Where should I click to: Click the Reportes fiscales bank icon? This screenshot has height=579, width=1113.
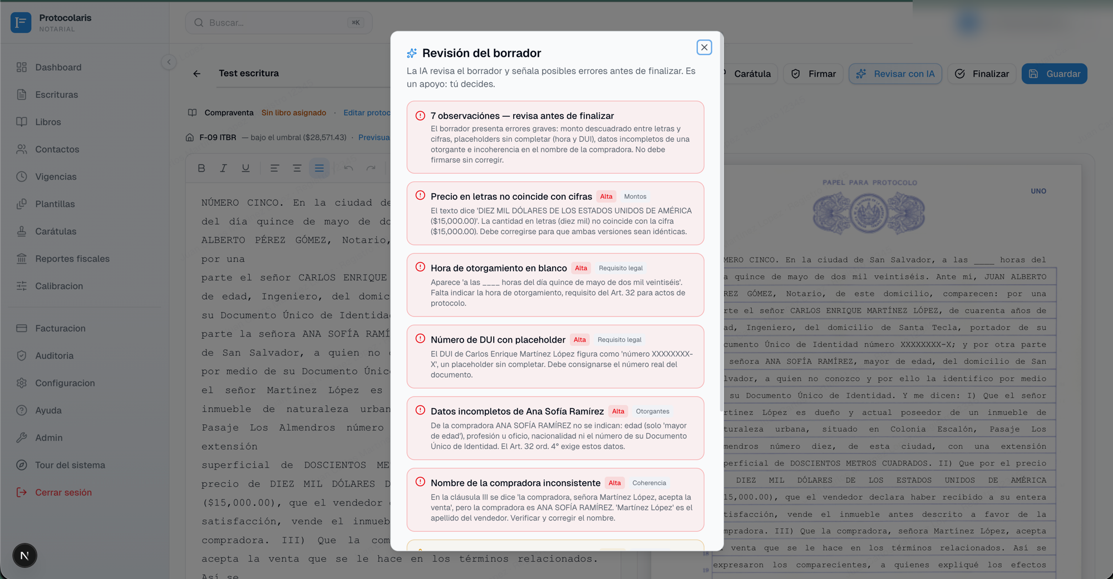(x=22, y=259)
